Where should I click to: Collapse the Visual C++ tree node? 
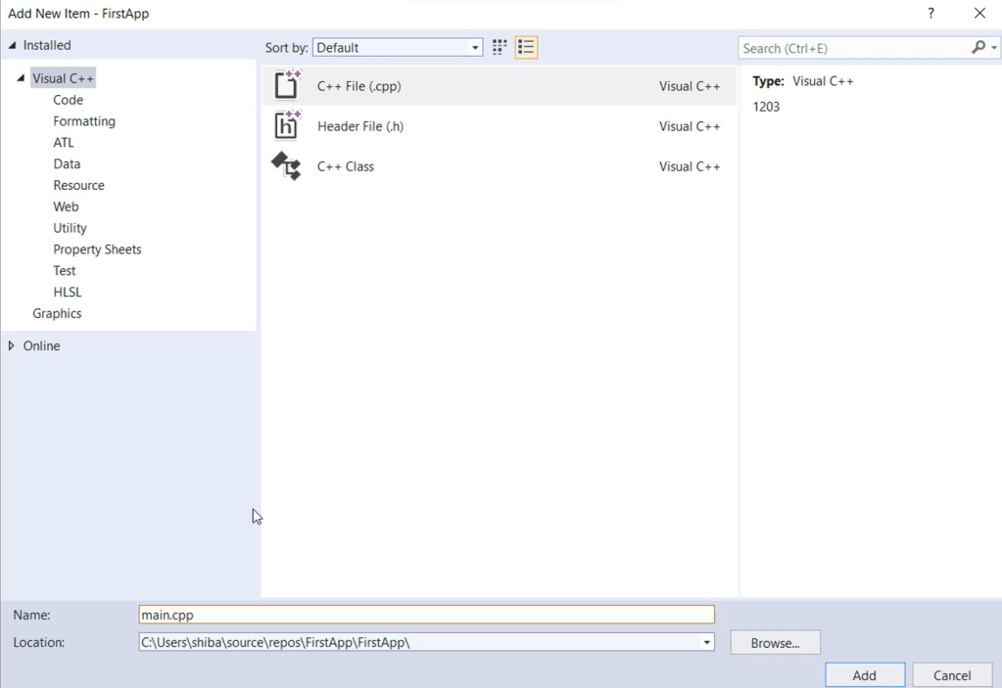[21, 78]
